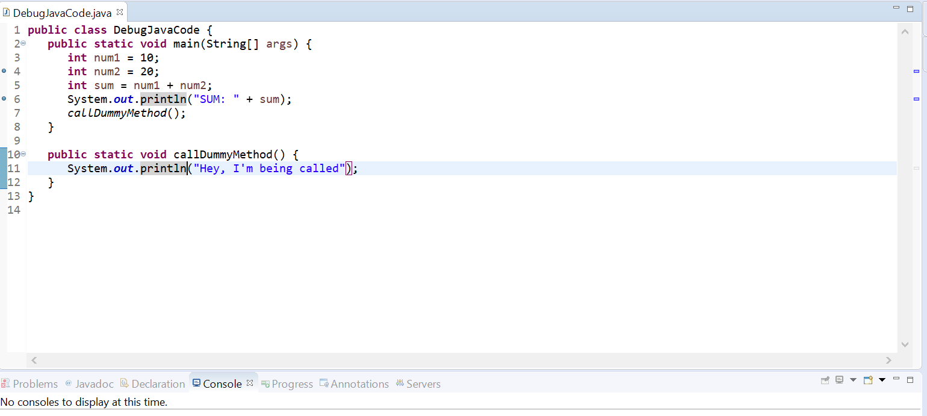Click the Open Console icon
The image size is (927, 416).
pos(868,380)
